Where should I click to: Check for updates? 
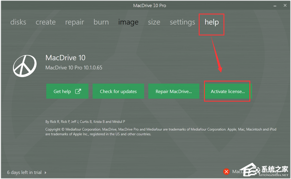click(x=119, y=91)
